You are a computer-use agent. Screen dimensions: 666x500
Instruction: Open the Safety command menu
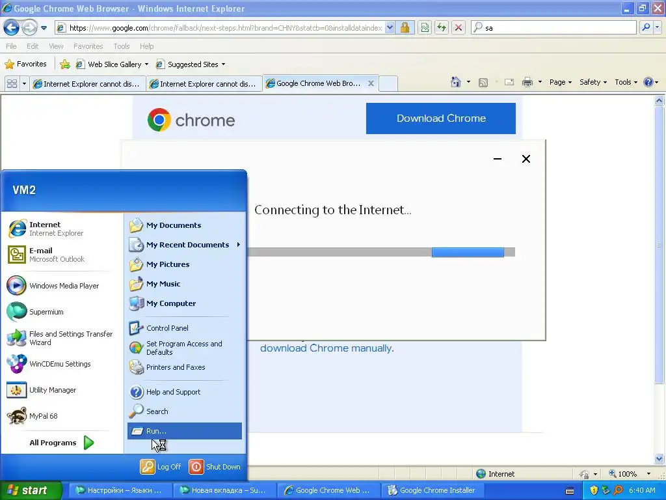[593, 82]
